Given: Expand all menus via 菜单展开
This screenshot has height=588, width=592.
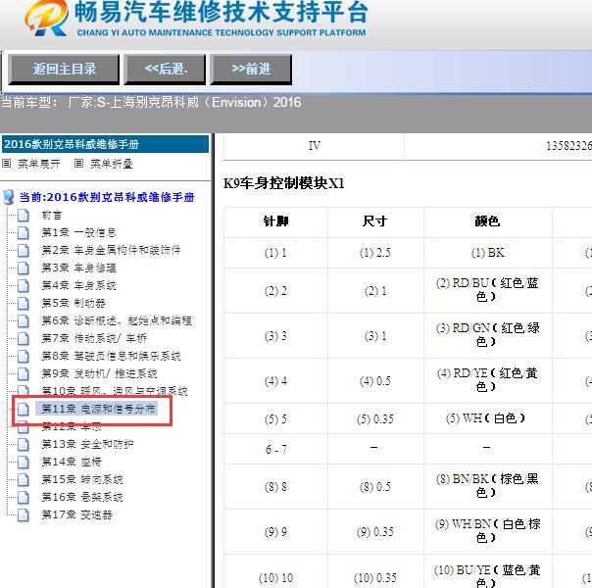Looking at the screenshot, I should 38,164.
